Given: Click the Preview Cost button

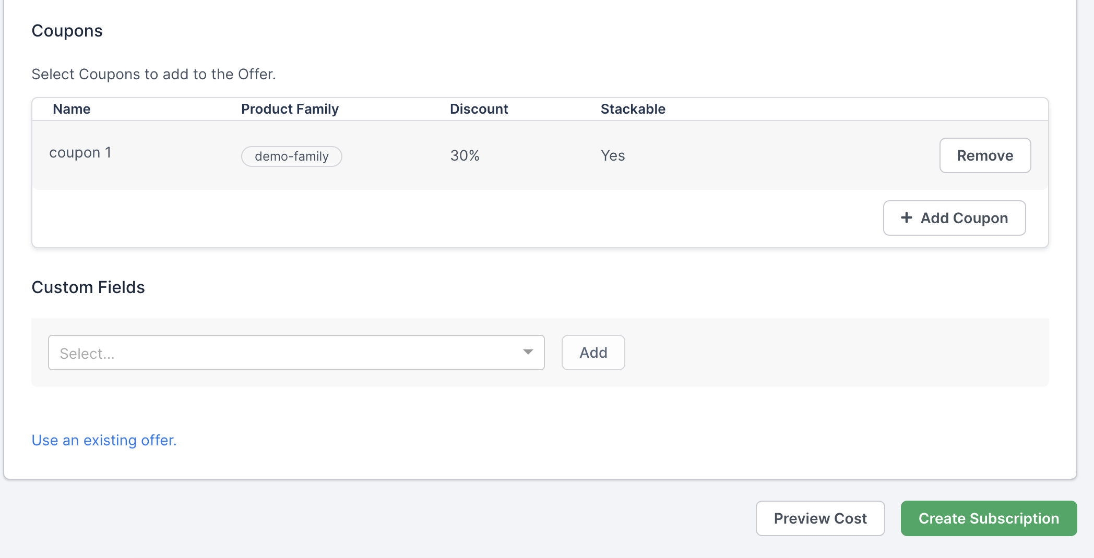Looking at the screenshot, I should pos(819,518).
